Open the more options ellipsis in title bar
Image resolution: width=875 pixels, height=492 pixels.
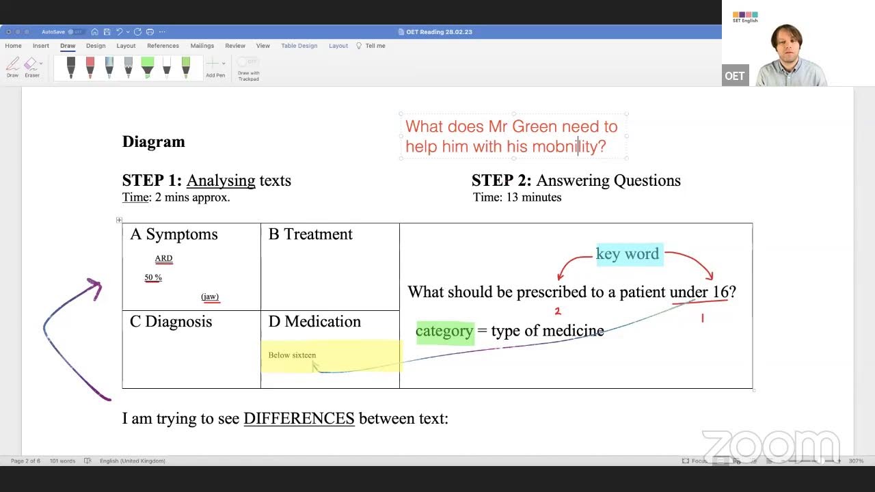[162, 32]
